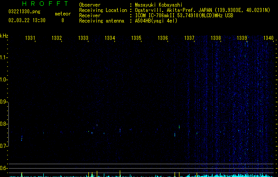Click the receiver value ICOM IC-706mkII

(x=156, y=15)
